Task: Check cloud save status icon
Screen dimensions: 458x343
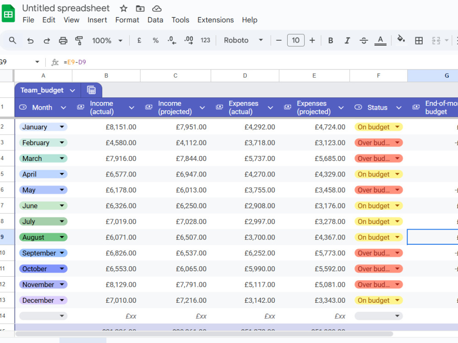Action: pos(157,8)
